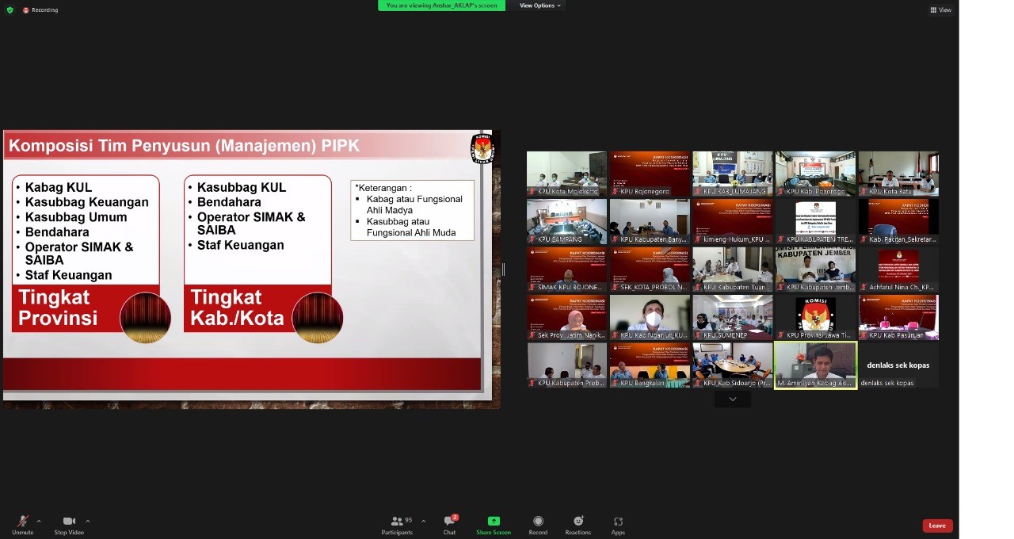Stop Video camera toggle
The height and width of the screenshot is (539, 1014).
pos(69,524)
